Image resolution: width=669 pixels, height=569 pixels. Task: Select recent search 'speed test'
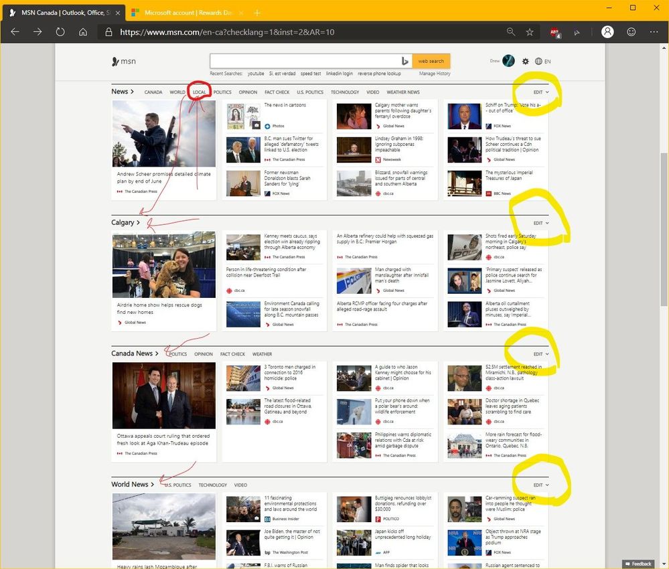[x=311, y=74]
